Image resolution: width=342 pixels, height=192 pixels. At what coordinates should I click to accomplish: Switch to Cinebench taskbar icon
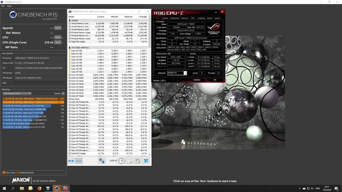click(57, 188)
